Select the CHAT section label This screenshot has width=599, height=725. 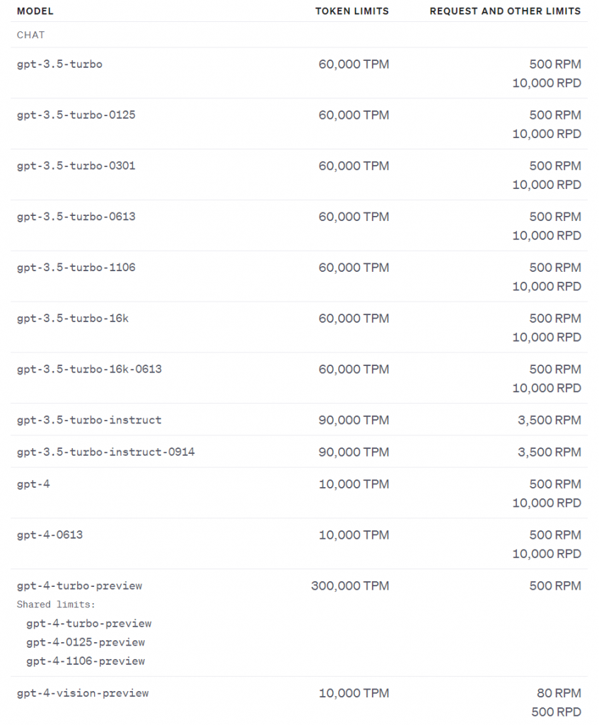coord(31,35)
